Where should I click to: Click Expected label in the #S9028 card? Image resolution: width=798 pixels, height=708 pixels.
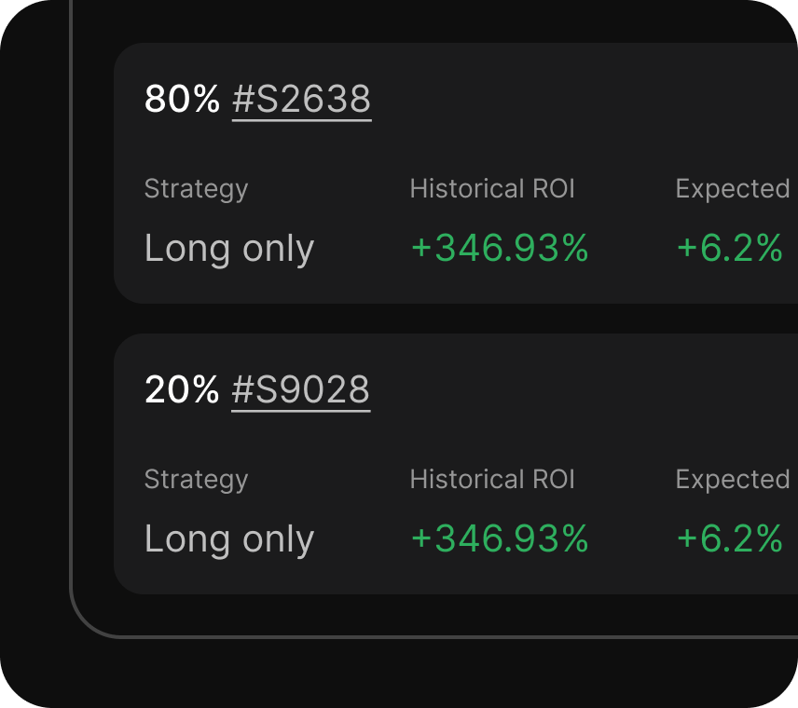coord(733,480)
